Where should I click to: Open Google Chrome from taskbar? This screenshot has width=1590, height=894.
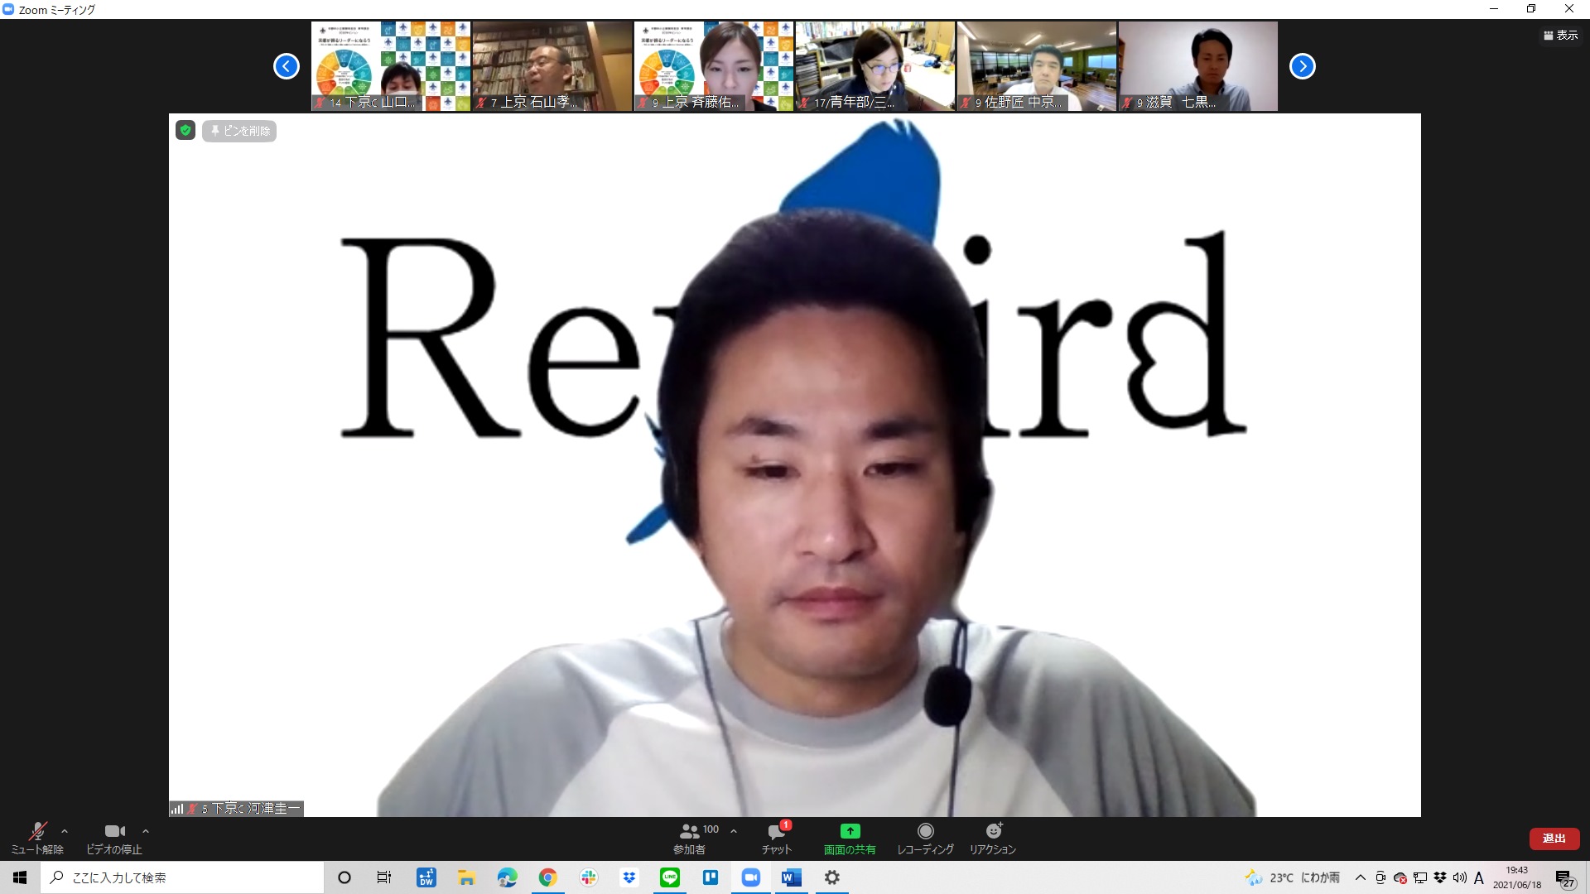coord(547,877)
